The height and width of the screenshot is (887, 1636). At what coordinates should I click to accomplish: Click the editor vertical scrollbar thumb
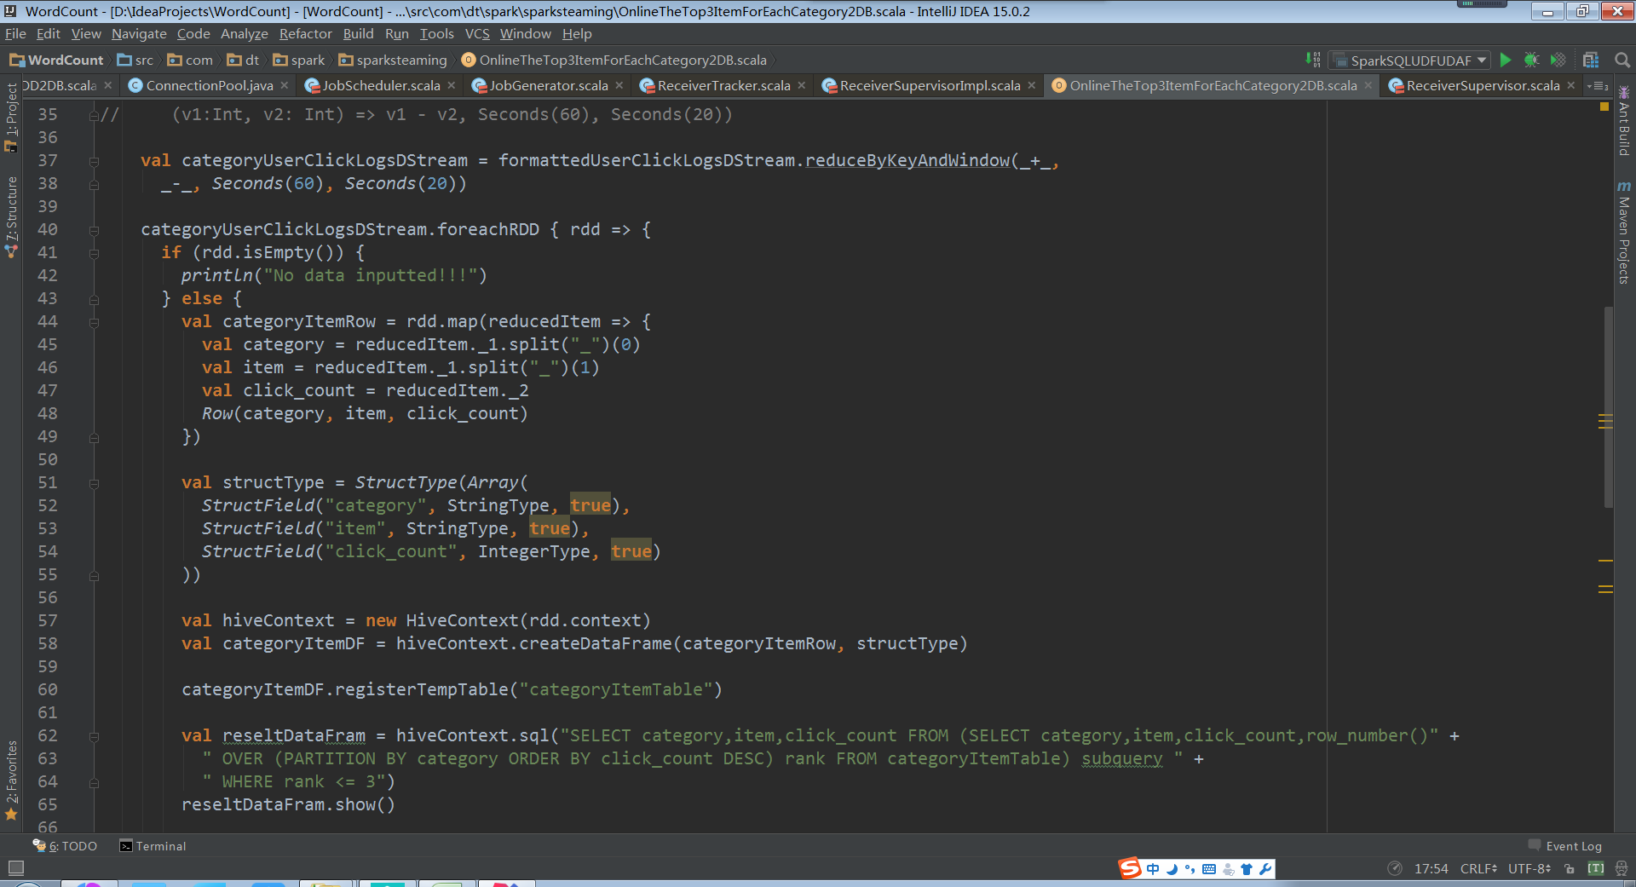point(1609,406)
